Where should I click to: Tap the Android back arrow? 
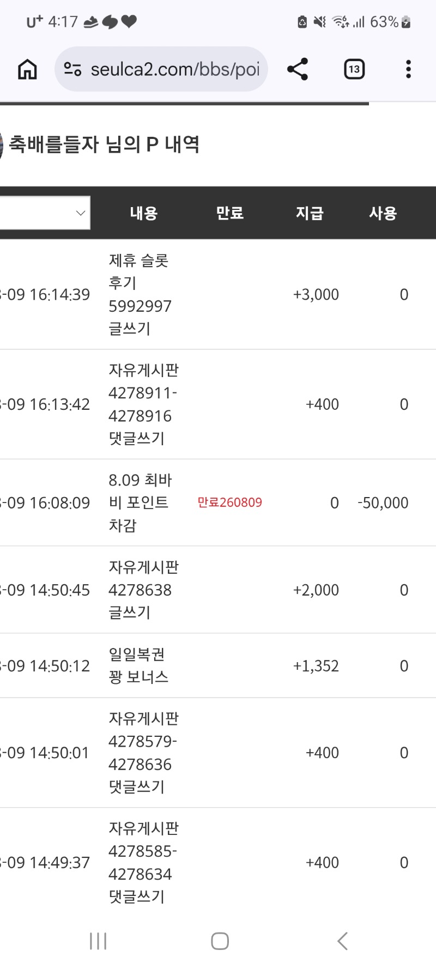tap(342, 941)
